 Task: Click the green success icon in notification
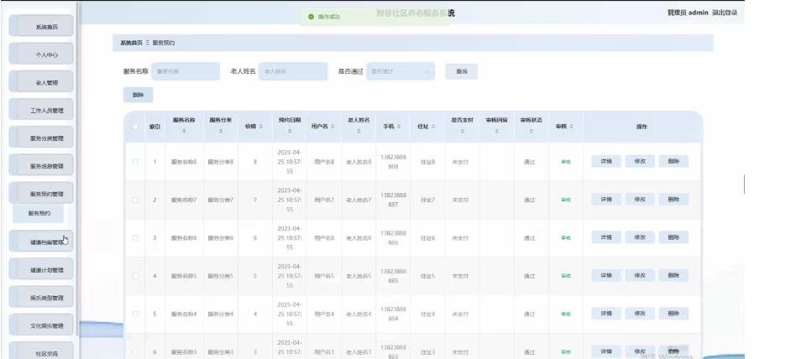311,16
